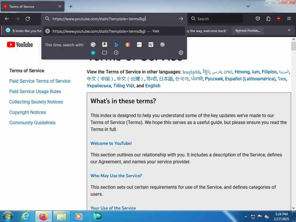296x222 pixels.
Task: View terms in Español (Latinoamérica)
Action: 250,79
